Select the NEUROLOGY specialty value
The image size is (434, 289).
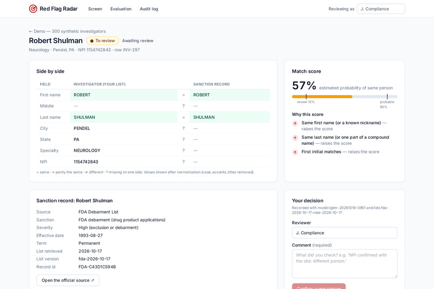pos(87,151)
